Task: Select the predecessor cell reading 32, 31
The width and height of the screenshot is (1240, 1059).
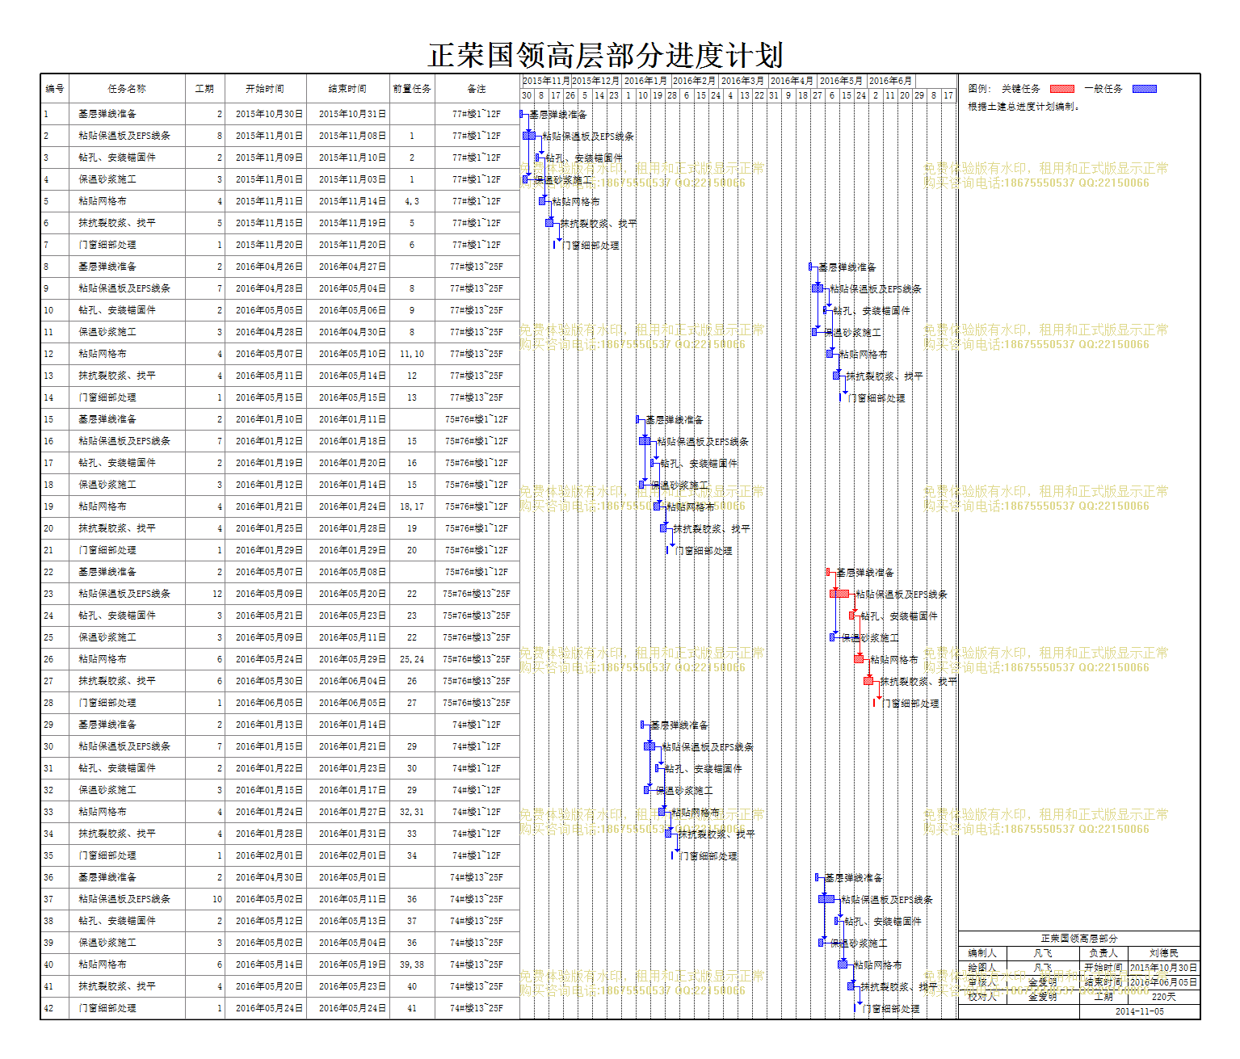Action: point(412,812)
